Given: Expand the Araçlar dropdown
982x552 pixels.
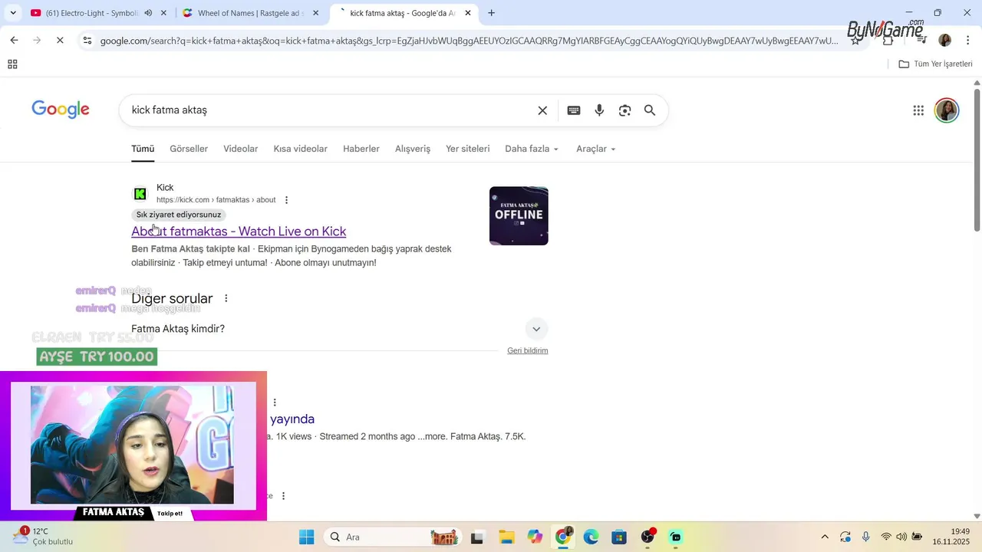Looking at the screenshot, I should coord(596,149).
